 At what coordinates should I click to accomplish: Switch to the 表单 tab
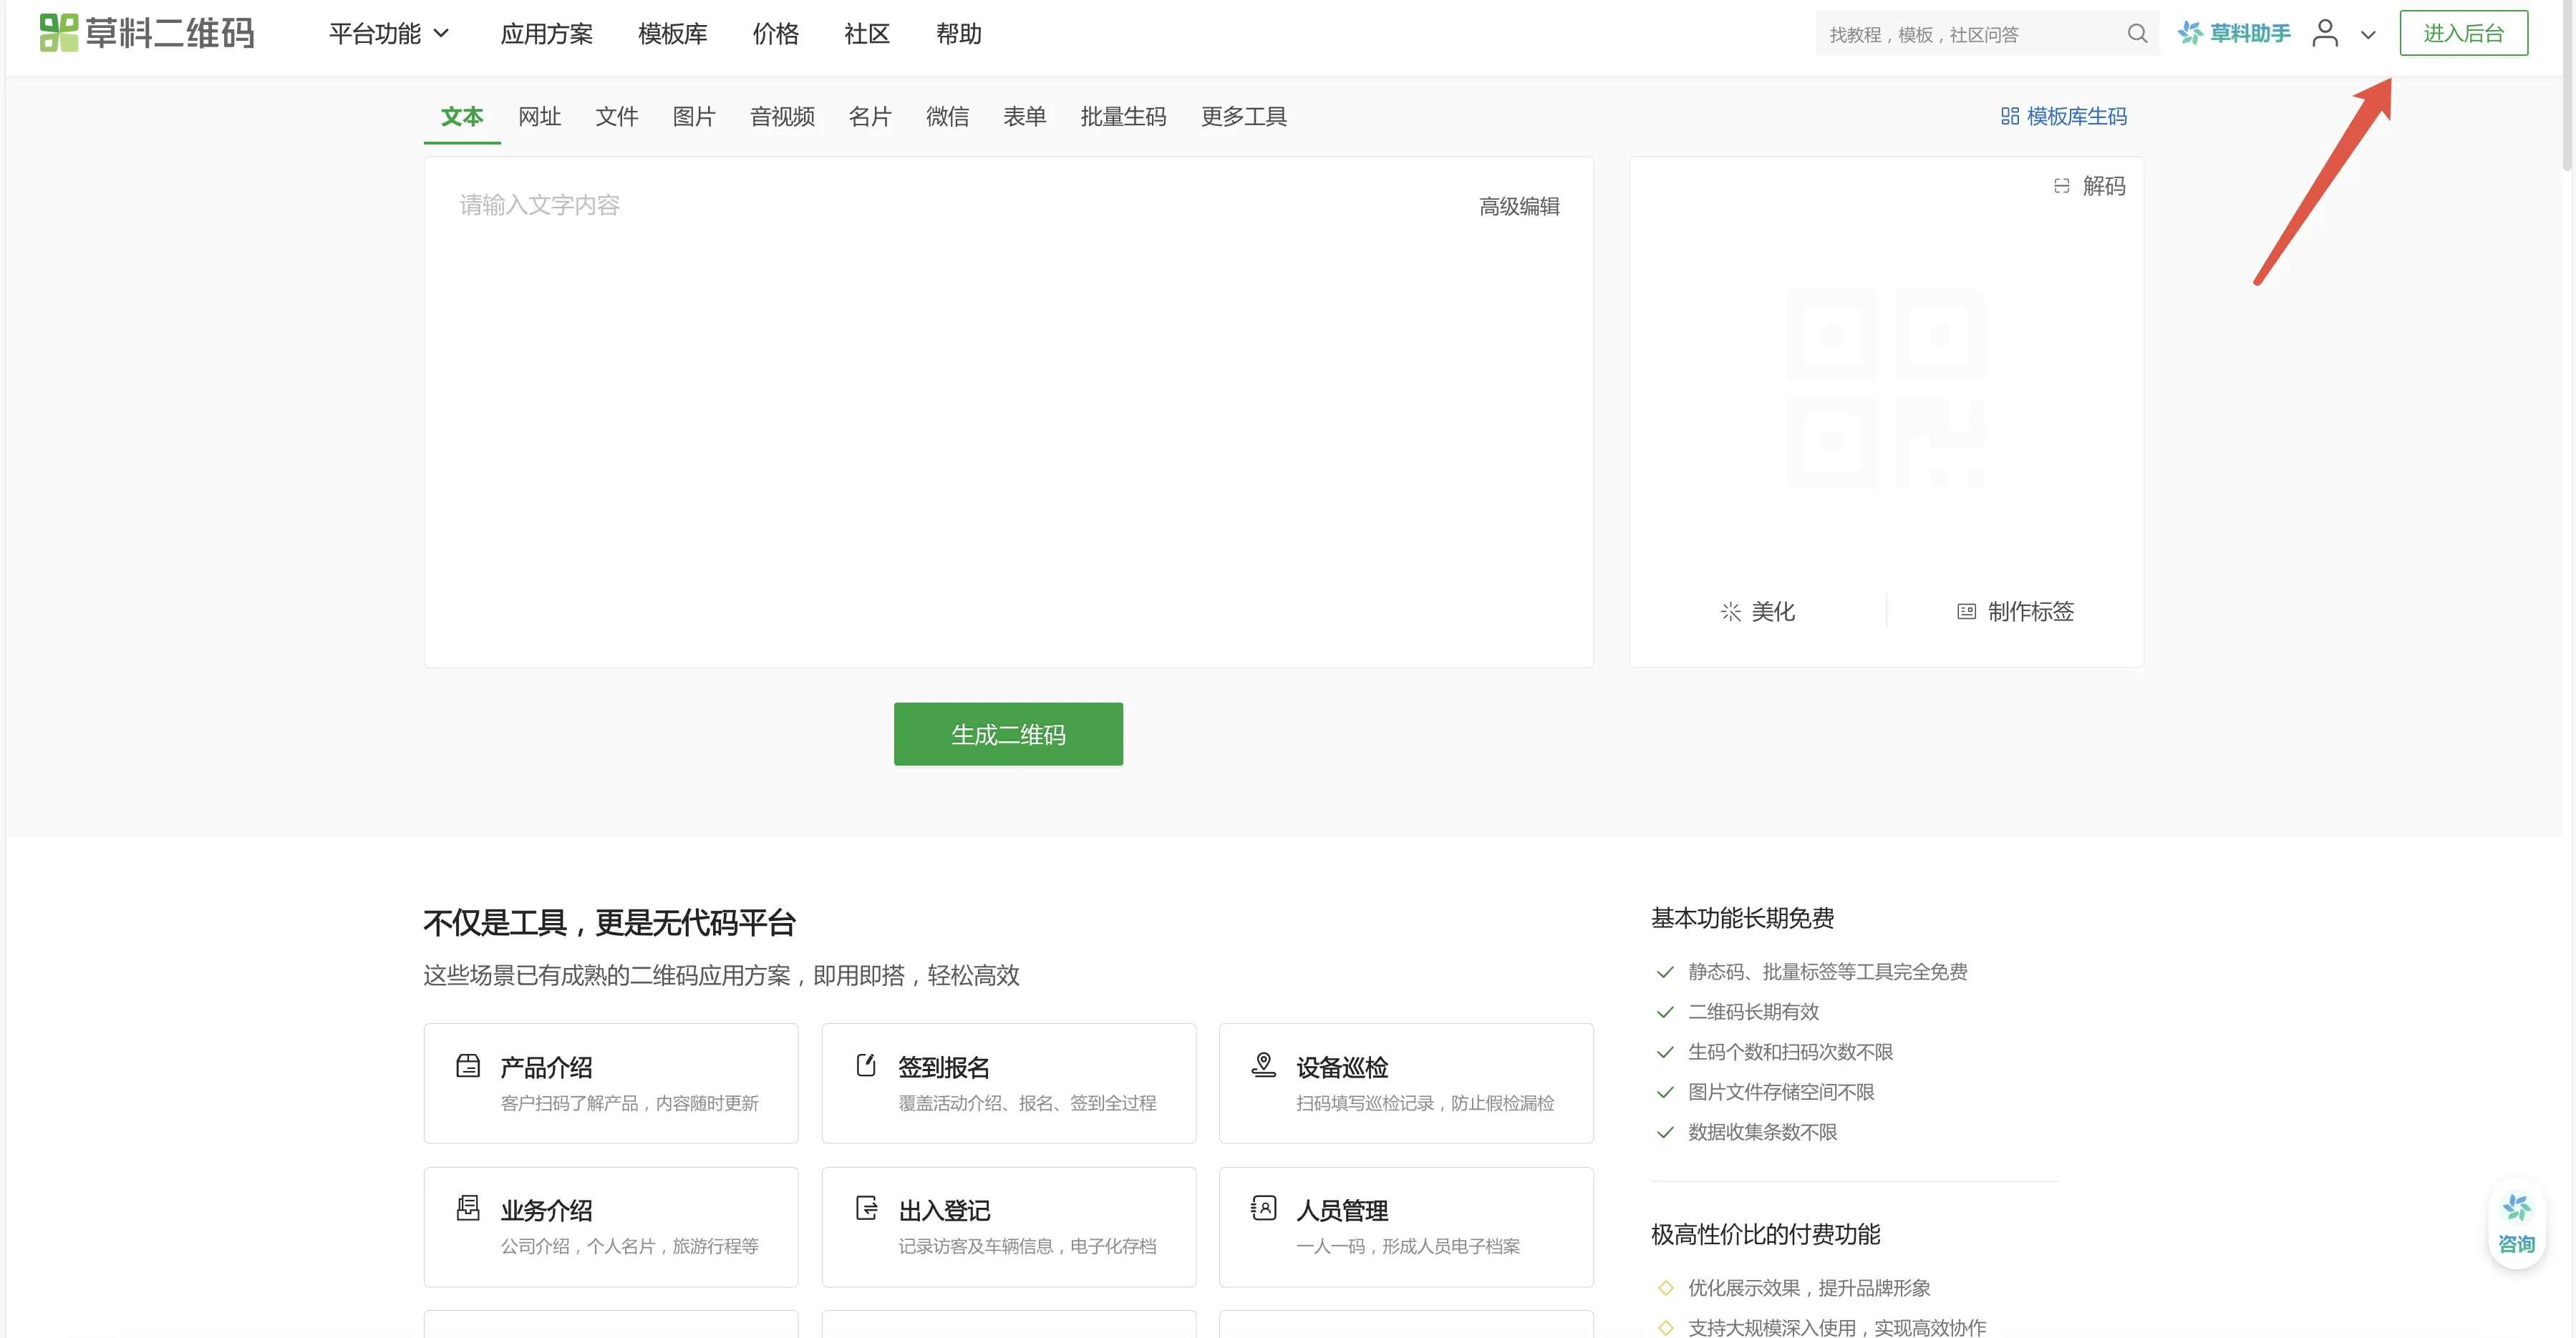pos(1025,117)
